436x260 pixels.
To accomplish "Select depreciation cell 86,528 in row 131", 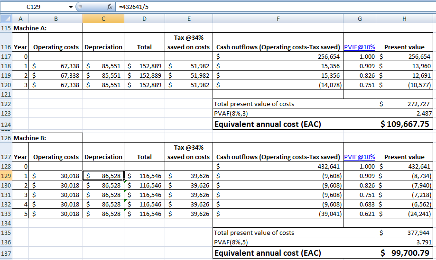I will tap(103, 195).
